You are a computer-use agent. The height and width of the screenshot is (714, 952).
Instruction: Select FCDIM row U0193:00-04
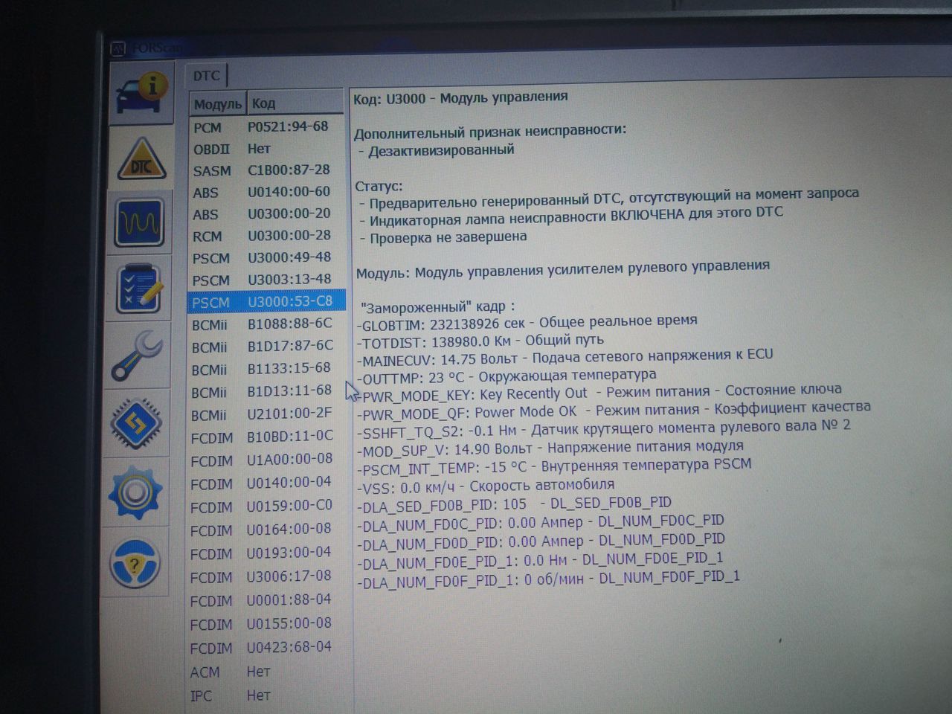[266, 553]
